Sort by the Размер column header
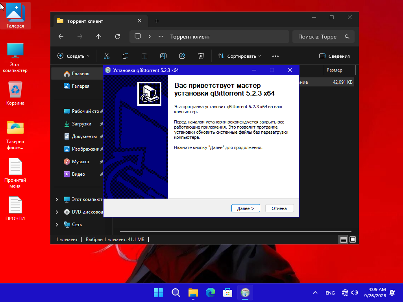Image resolution: width=403 pixels, height=302 pixels. (340, 70)
